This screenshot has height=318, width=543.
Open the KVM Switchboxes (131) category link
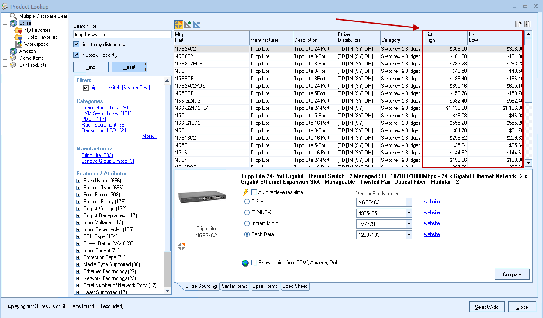pyautogui.click(x=106, y=113)
